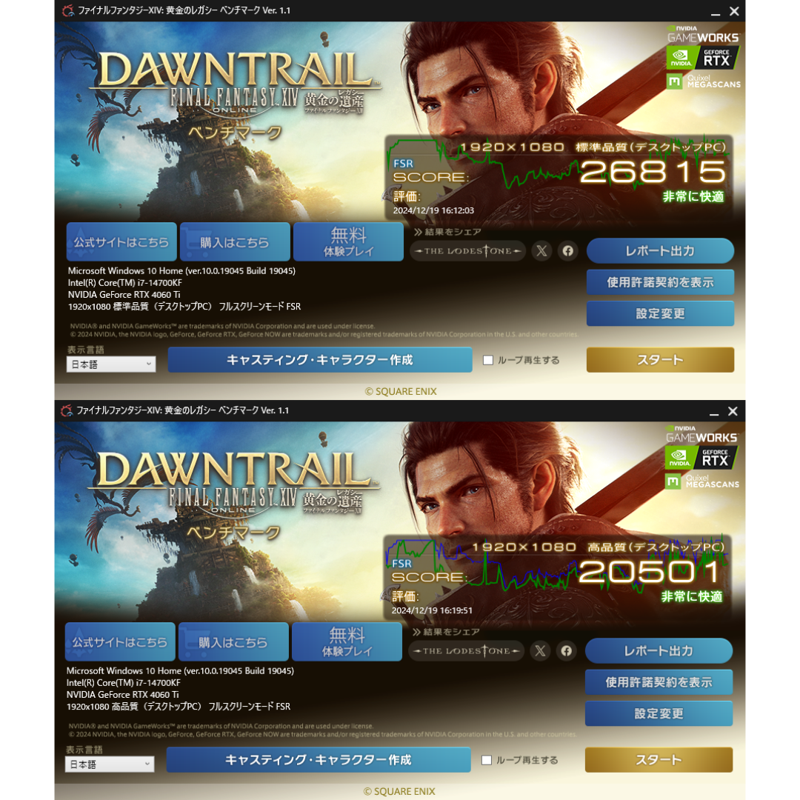Open the 日本語 language dropdown in upper window

pos(110,364)
